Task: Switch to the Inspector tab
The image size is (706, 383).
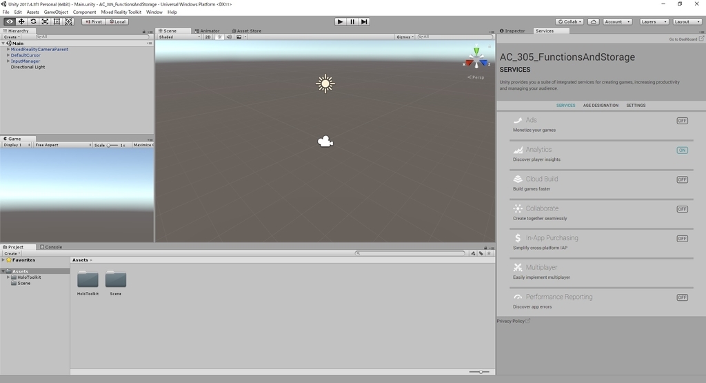Action: point(512,31)
